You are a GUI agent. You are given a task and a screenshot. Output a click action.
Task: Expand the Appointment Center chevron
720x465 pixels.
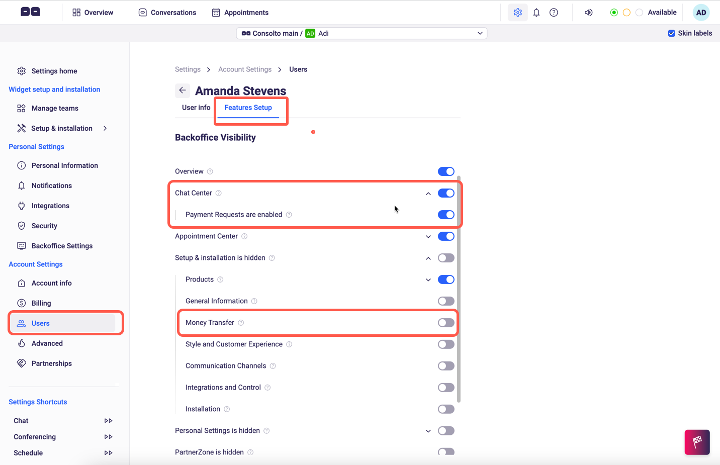pos(428,237)
